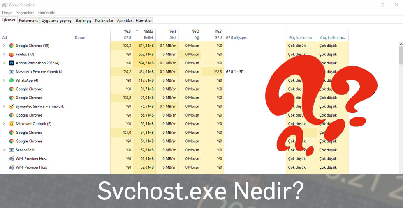Click the 117,6 MB memory cell
The width and height of the screenshot is (403, 208).
click(x=144, y=80)
